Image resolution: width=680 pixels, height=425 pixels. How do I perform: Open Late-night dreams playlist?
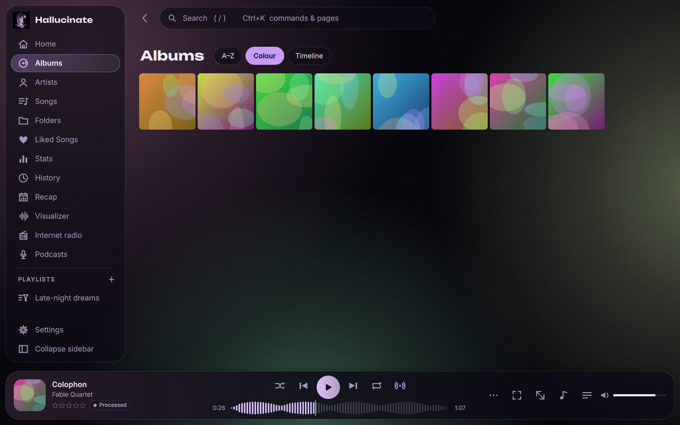(65, 298)
